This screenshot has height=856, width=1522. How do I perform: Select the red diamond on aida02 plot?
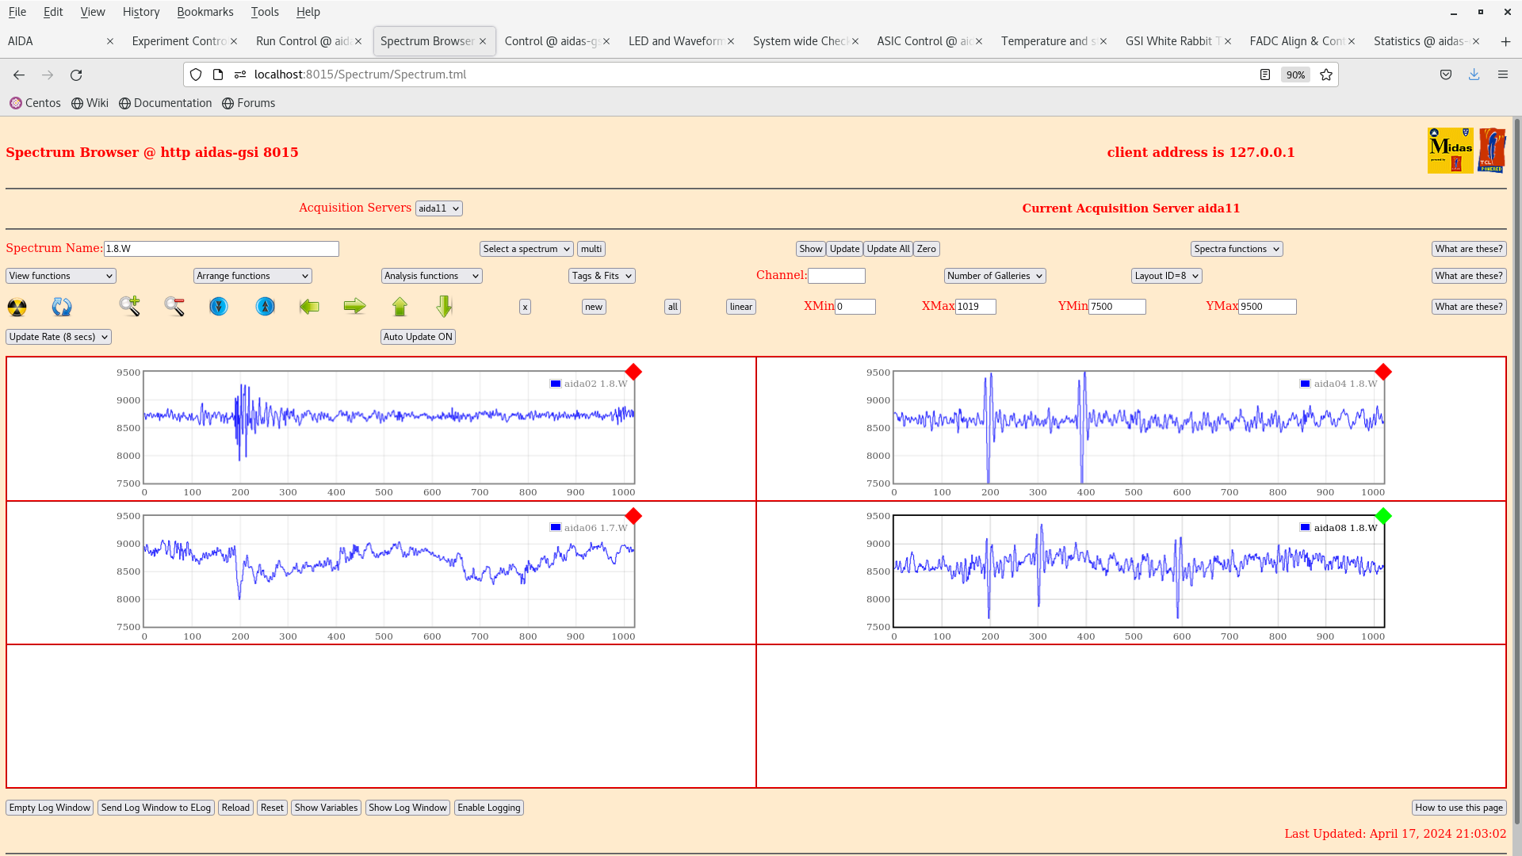pos(633,372)
